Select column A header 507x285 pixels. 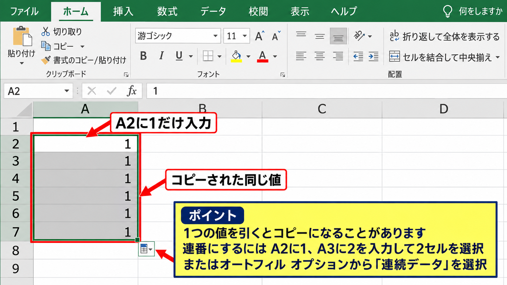point(86,109)
